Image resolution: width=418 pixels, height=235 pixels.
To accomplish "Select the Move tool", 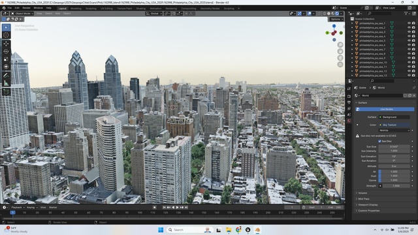I will coord(6,44).
